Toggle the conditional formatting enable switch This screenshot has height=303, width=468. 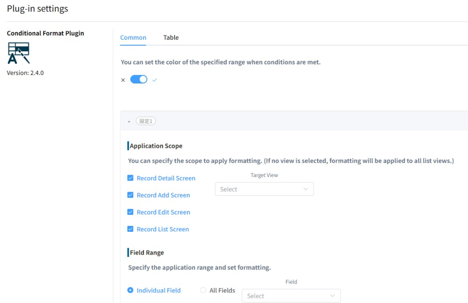(x=139, y=79)
